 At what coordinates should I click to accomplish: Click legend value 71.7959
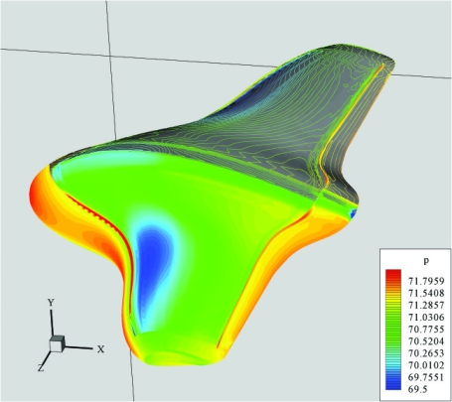426,281
